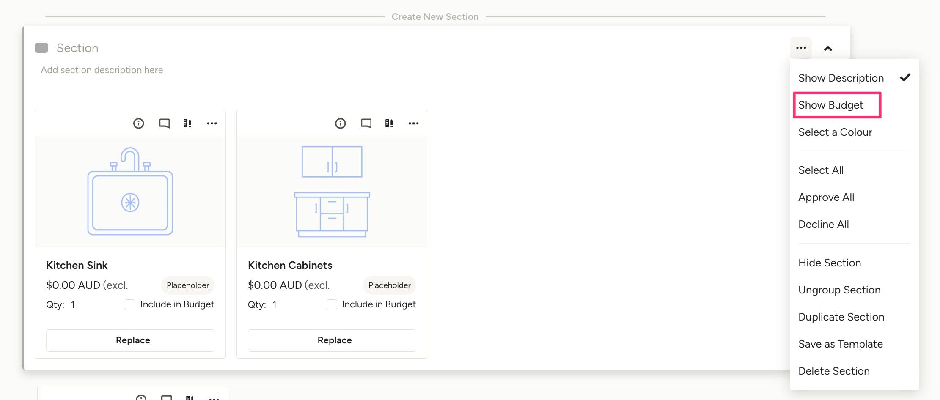The height and width of the screenshot is (400, 940).
Task: Click compare icon on Kitchen Cabinets card
Action: coord(389,123)
